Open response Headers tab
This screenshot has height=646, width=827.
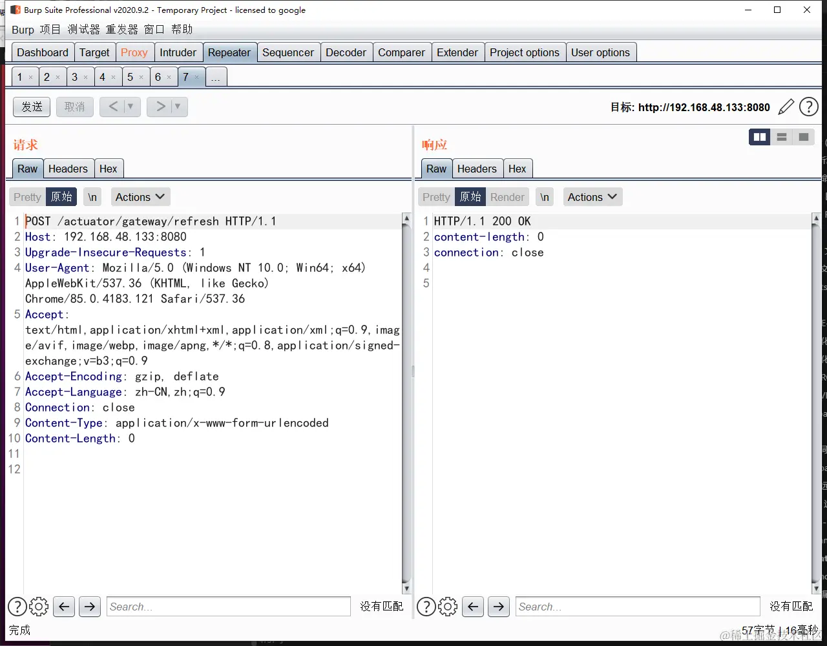coord(477,169)
